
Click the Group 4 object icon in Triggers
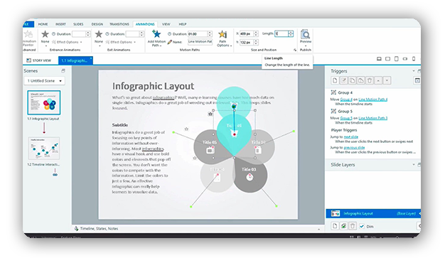pyautogui.click(x=333, y=92)
